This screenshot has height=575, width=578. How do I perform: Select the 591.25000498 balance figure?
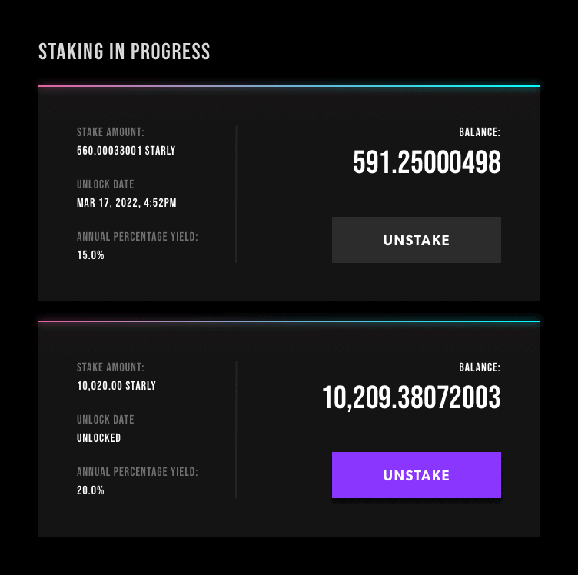coord(427,163)
